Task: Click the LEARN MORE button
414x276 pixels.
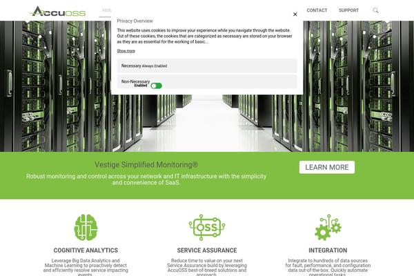Action: 327,167
